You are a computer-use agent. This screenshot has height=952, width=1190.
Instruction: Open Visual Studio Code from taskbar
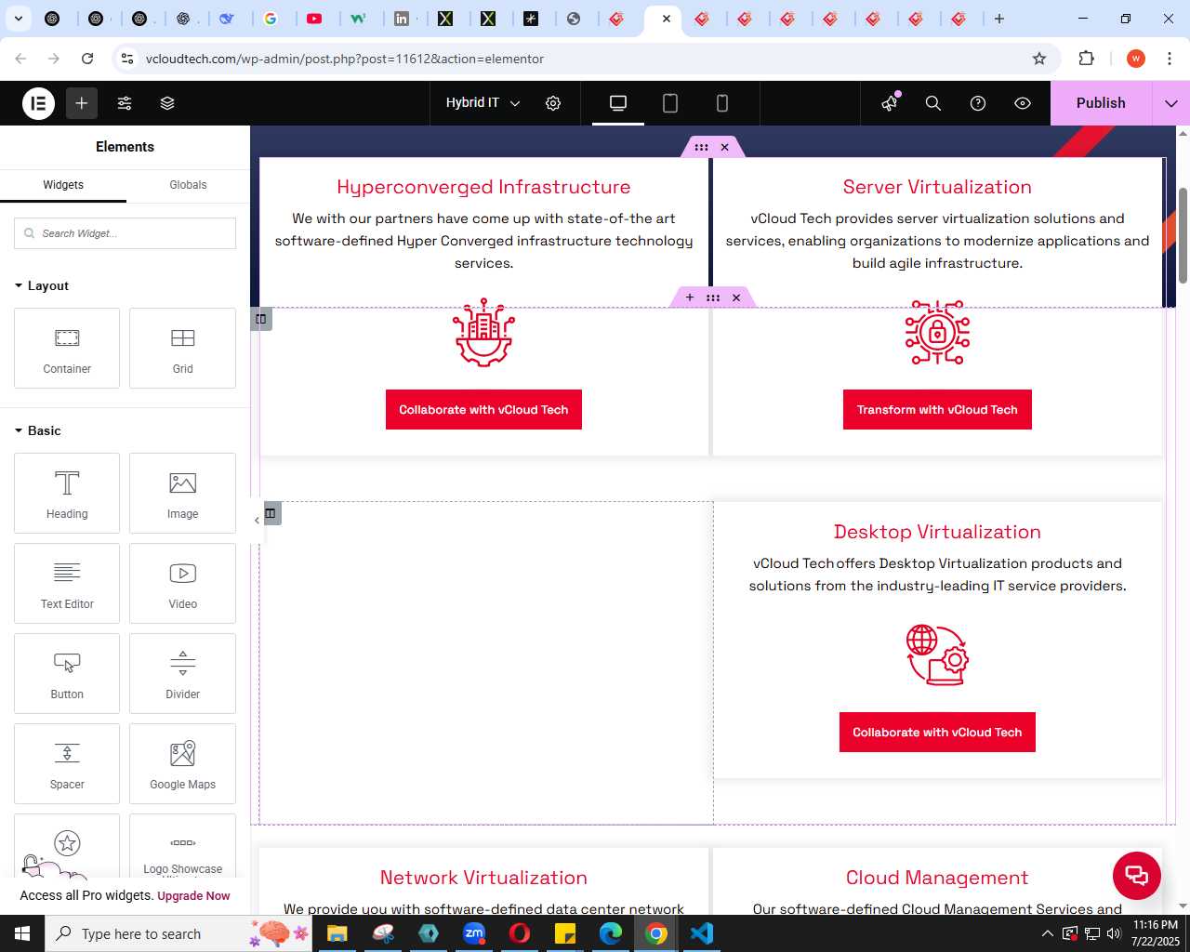(702, 933)
